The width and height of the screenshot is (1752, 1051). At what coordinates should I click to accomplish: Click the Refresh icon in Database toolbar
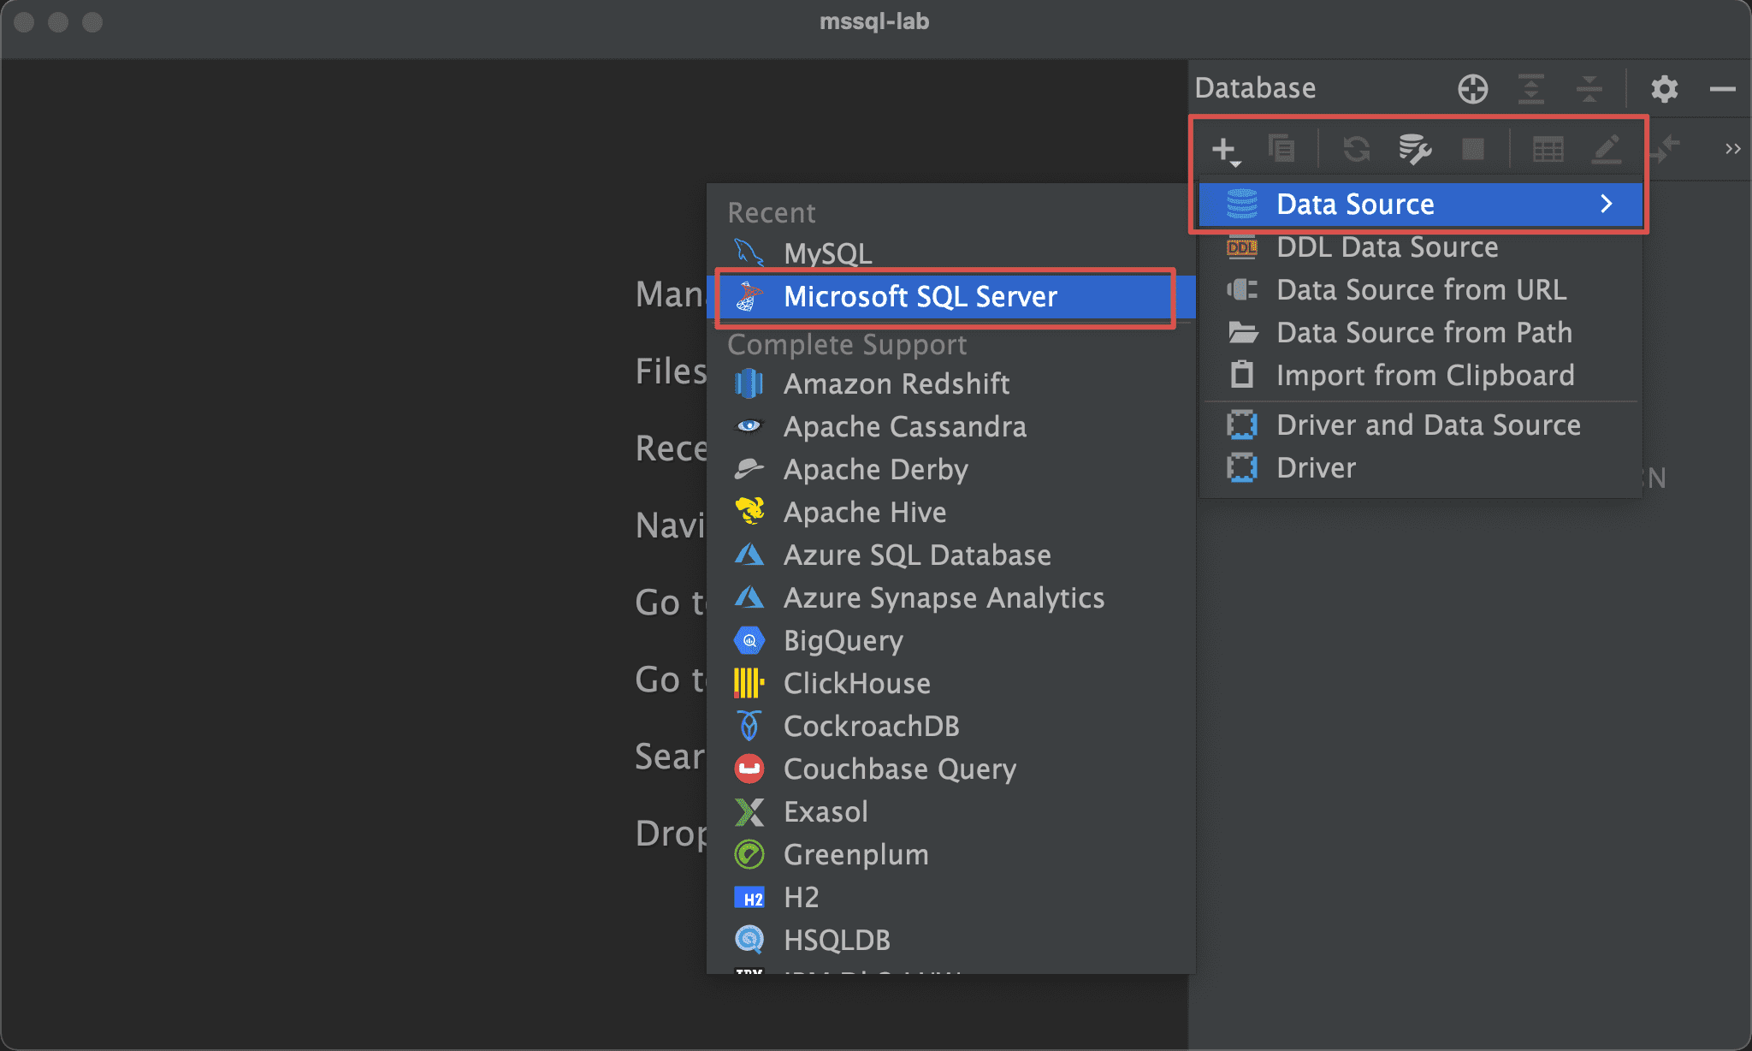(x=1357, y=149)
